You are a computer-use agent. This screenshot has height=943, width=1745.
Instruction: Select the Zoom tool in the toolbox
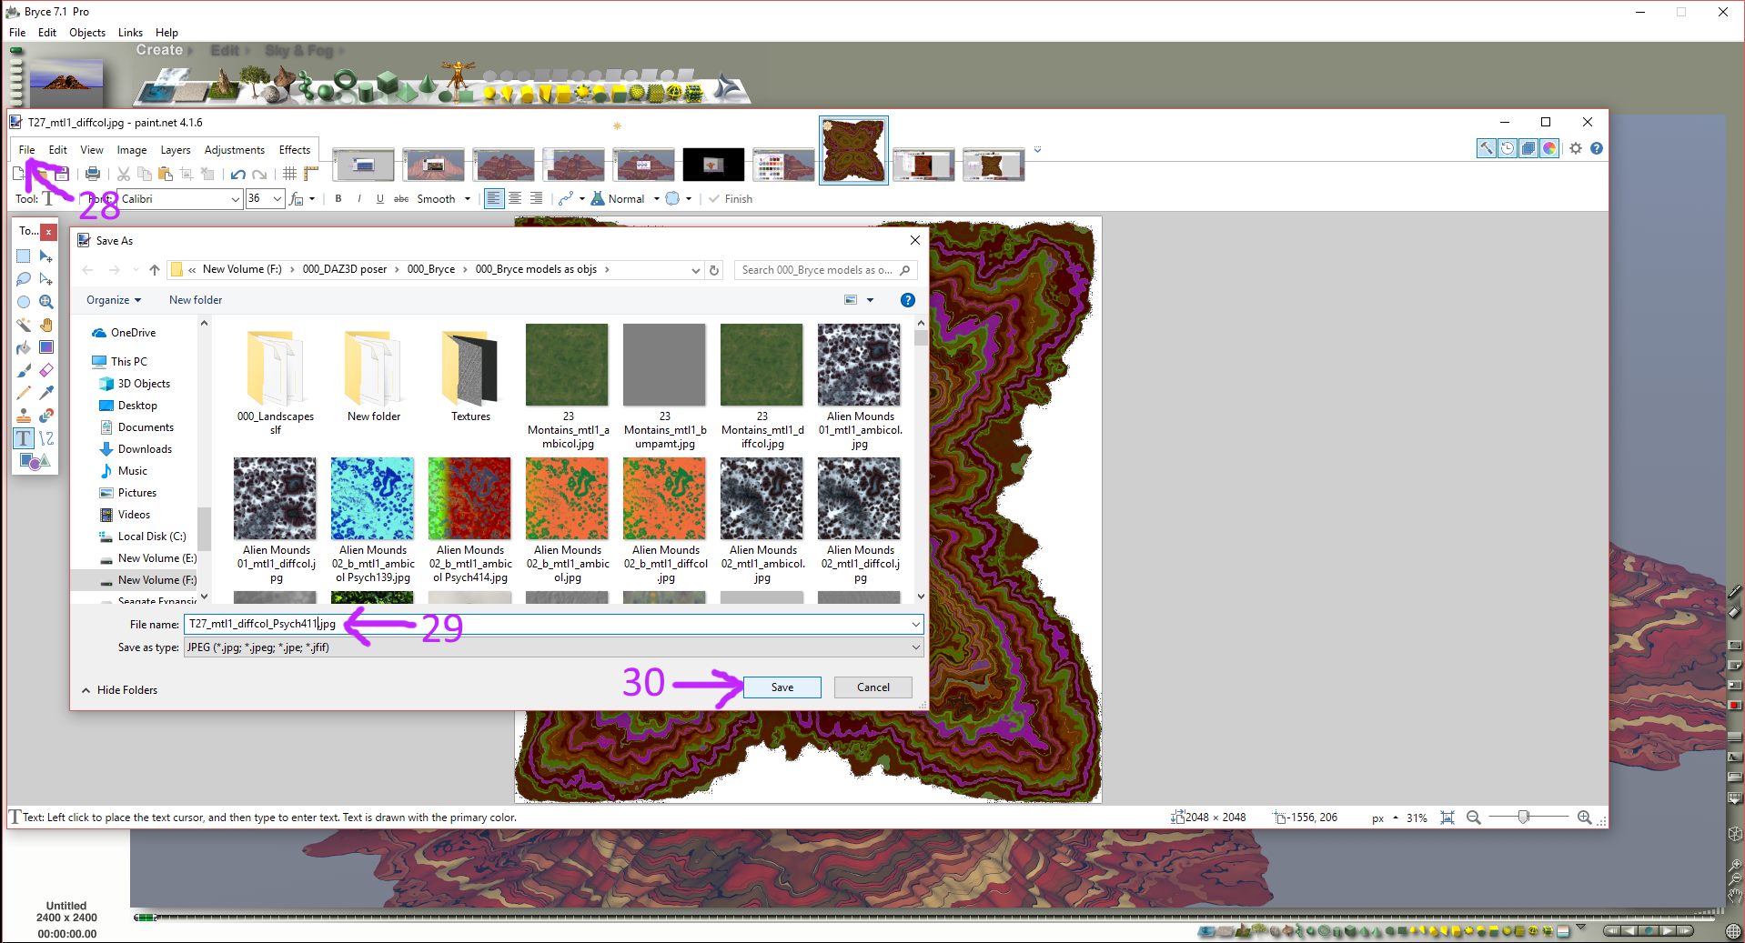[46, 302]
